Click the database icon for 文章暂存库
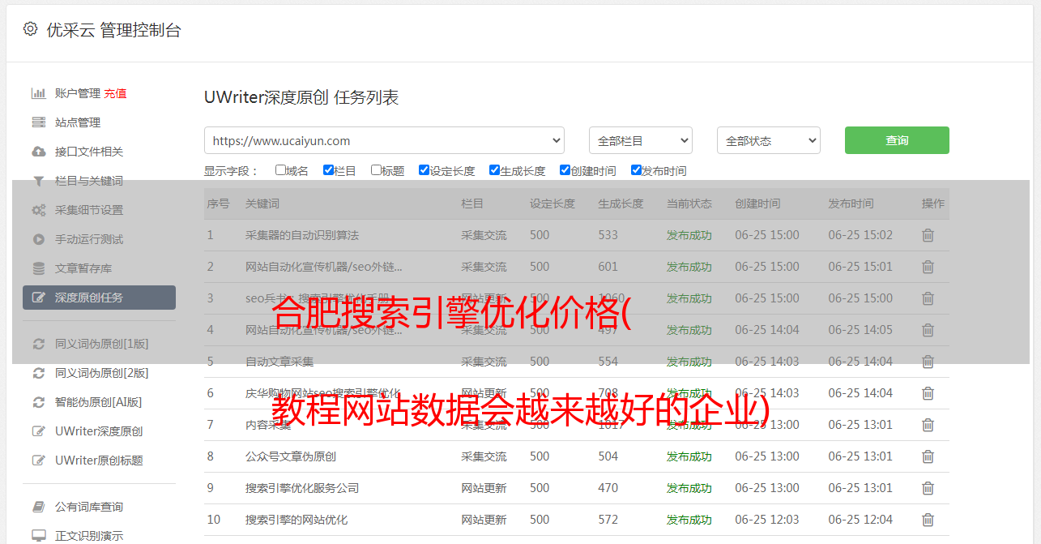1041x544 pixels. point(38,268)
